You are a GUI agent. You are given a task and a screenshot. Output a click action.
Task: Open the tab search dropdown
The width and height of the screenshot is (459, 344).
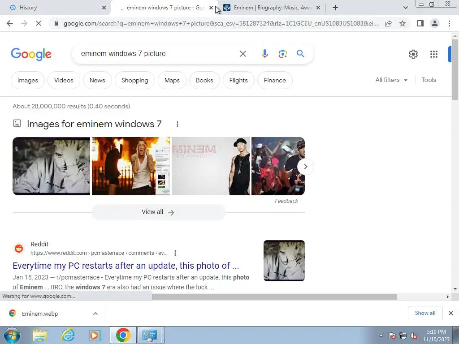(405, 8)
